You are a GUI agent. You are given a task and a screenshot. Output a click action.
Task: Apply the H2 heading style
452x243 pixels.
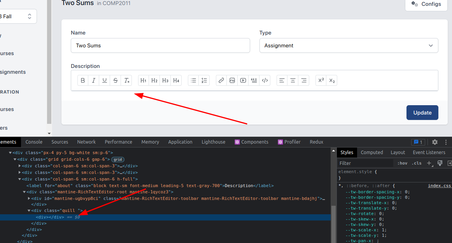pyautogui.click(x=154, y=80)
